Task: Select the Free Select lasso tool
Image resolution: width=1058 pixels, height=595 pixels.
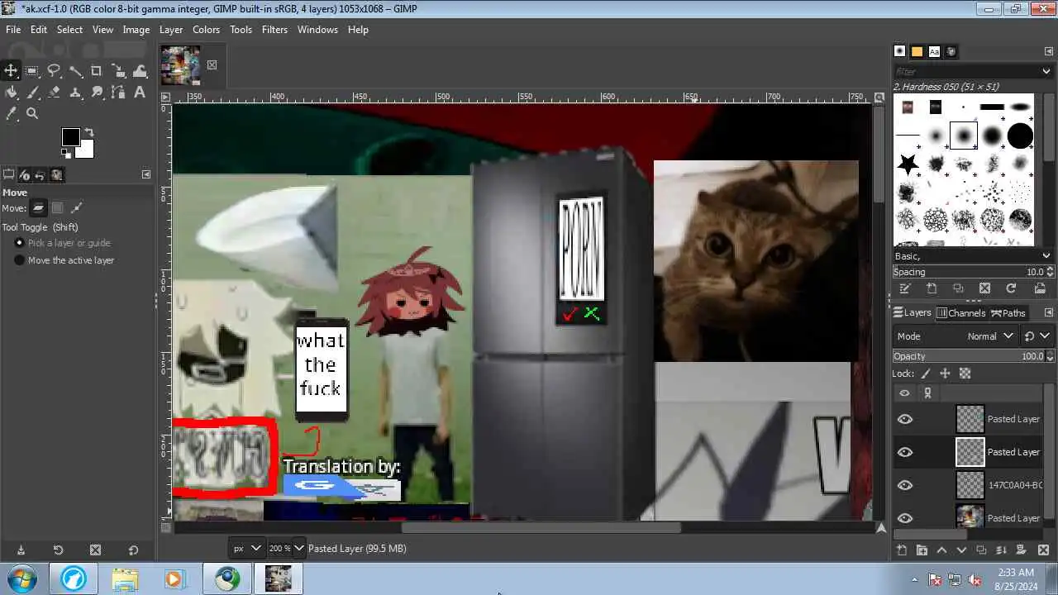Action: click(54, 71)
